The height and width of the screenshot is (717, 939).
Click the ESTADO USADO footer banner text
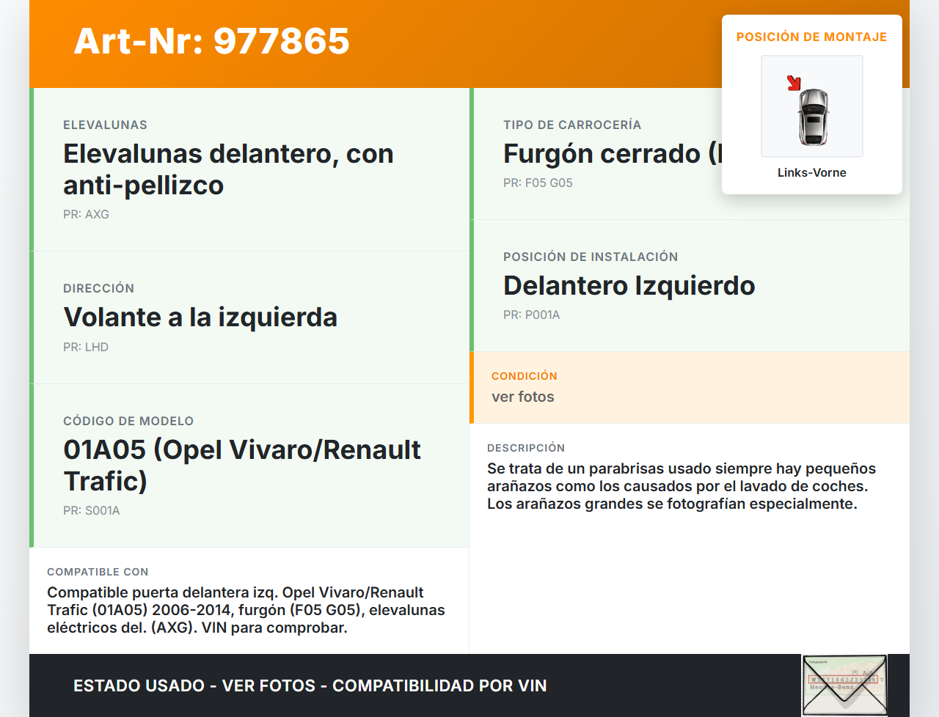click(x=310, y=685)
